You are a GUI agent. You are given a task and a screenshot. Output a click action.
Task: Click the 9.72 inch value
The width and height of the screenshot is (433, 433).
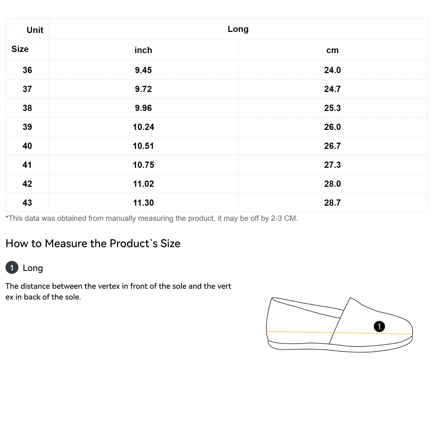143,89
